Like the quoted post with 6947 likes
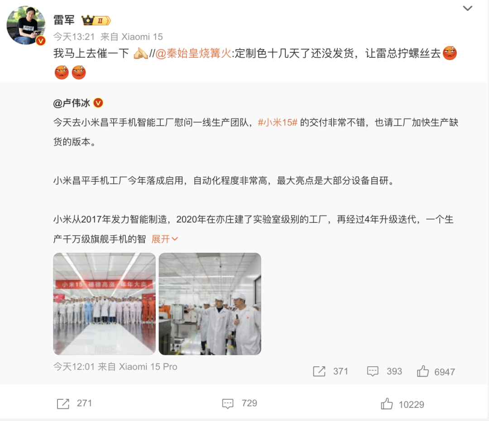The width and height of the screenshot is (489, 421). coord(436,371)
